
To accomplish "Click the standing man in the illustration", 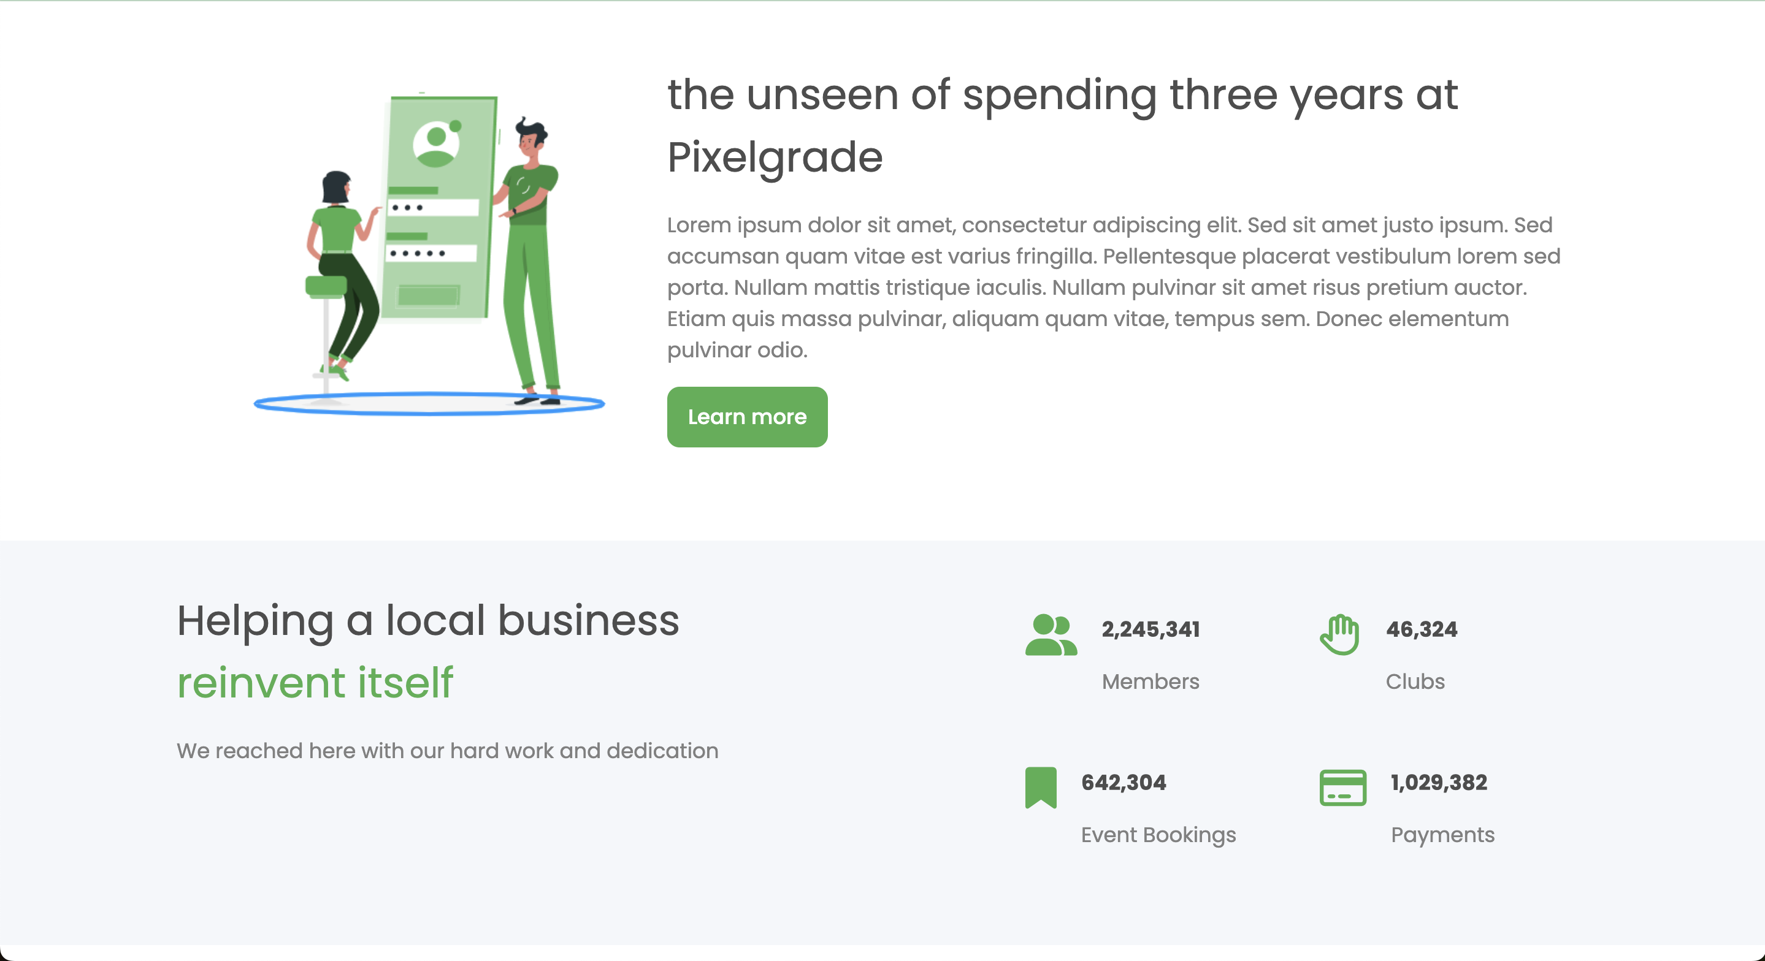I will [x=530, y=260].
